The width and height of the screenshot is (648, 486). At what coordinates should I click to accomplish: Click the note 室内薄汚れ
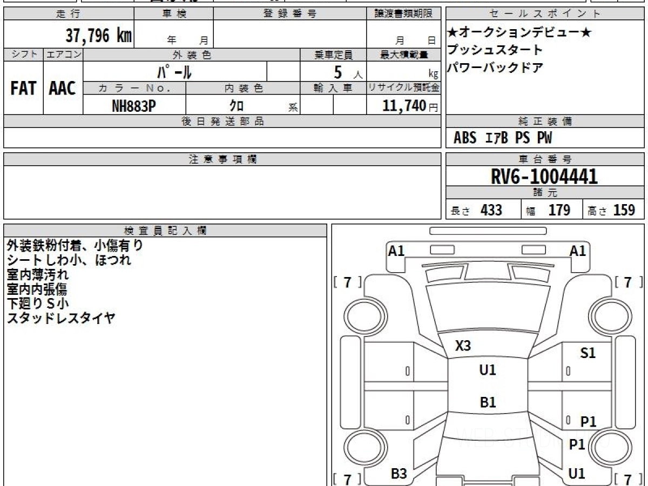(38, 274)
